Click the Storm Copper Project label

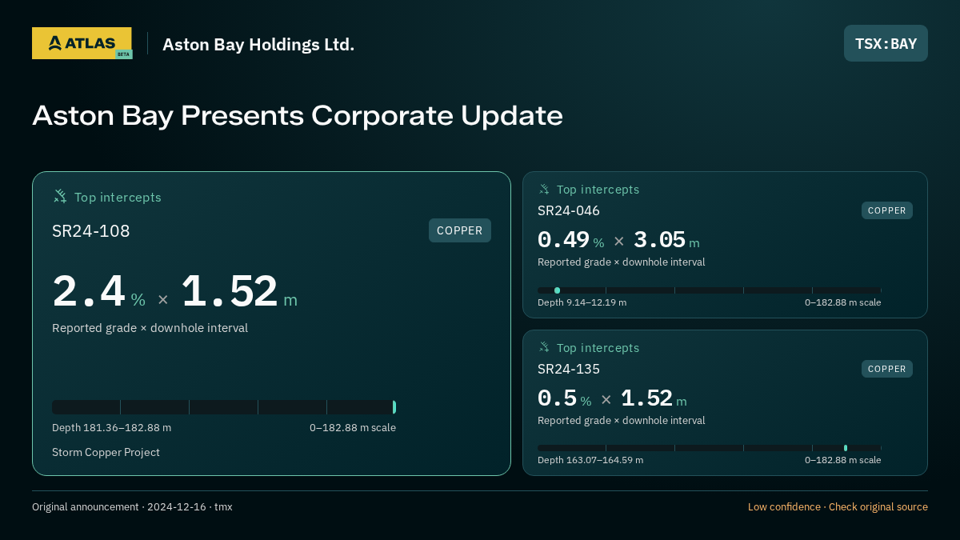106,453
